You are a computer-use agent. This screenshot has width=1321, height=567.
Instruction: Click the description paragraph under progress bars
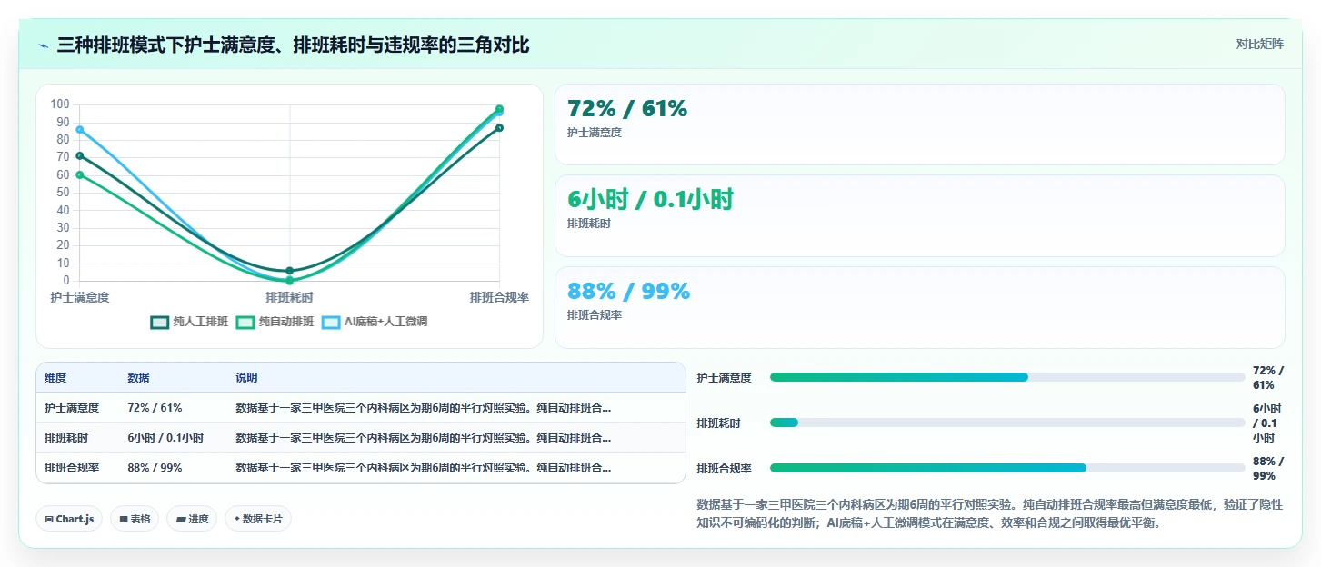989,513
